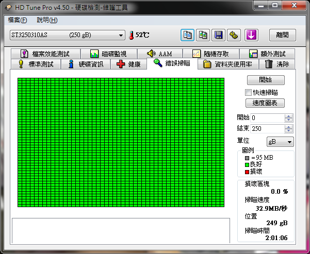Click the green 良好 legend swatch
The height and width of the screenshot is (254, 310).
pos(247,165)
